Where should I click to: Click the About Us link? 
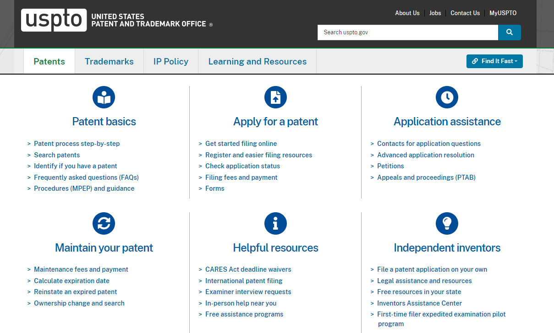click(407, 13)
